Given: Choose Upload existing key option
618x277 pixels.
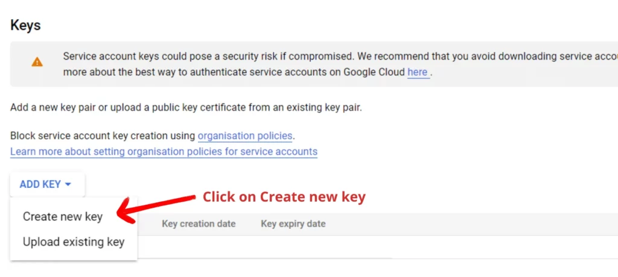Looking at the screenshot, I should click(74, 242).
